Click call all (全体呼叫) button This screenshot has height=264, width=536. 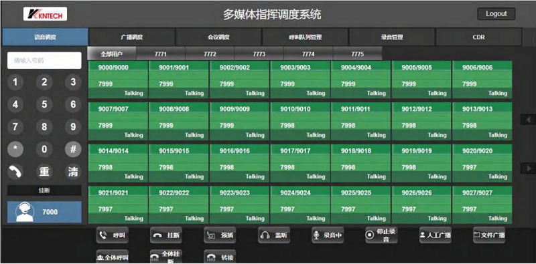click(x=112, y=257)
